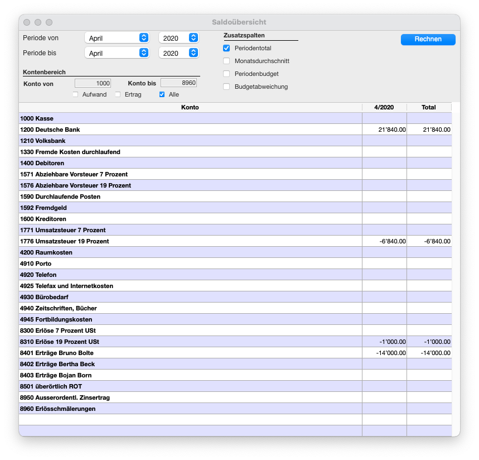Screen dimensions: 479x460
Task: Select row 1592 Fremdgeld
Action: point(235,208)
